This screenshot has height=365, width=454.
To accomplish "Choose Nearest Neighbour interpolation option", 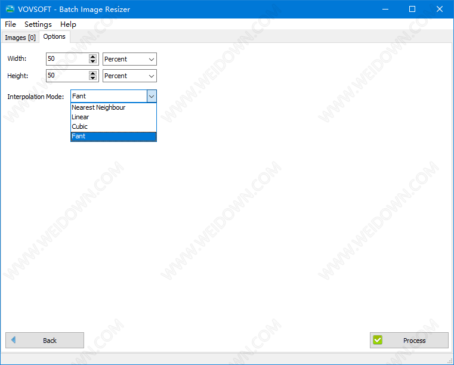I will coord(113,107).
